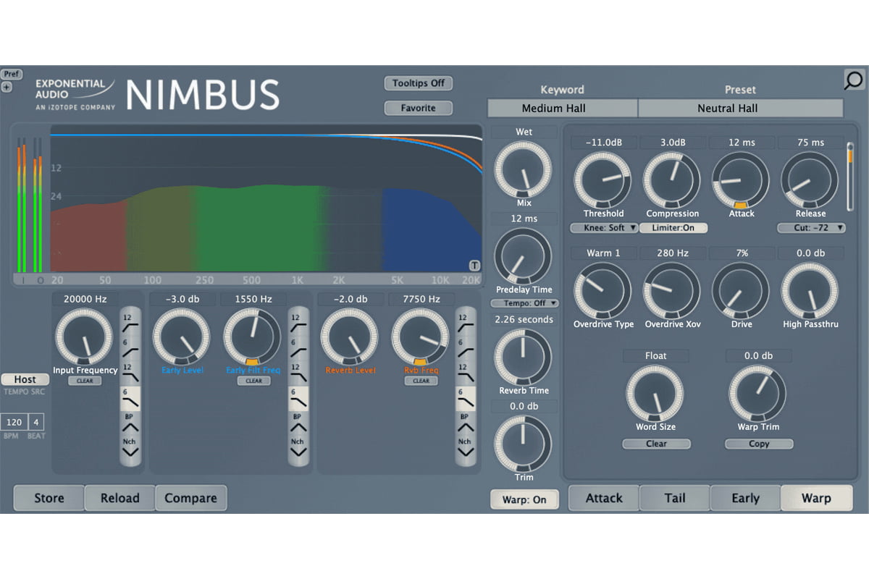Select 12 dB high-pass for Rvb Freq filter
Viewport: 869px width, 579px height.
click(x=466, y=321)
